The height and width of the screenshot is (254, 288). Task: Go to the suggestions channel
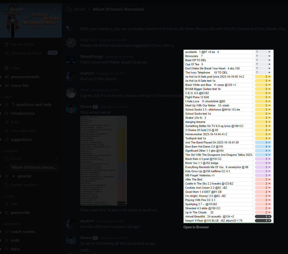click(x=21, y=140)
